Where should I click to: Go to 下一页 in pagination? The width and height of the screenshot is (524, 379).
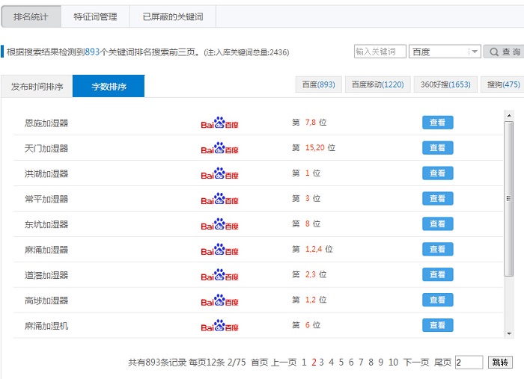[x=416, y=363]
